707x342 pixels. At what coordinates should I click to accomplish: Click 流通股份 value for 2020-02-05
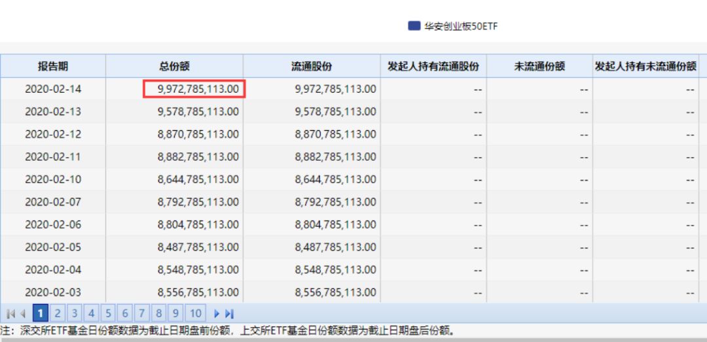[x=335, y=247]
